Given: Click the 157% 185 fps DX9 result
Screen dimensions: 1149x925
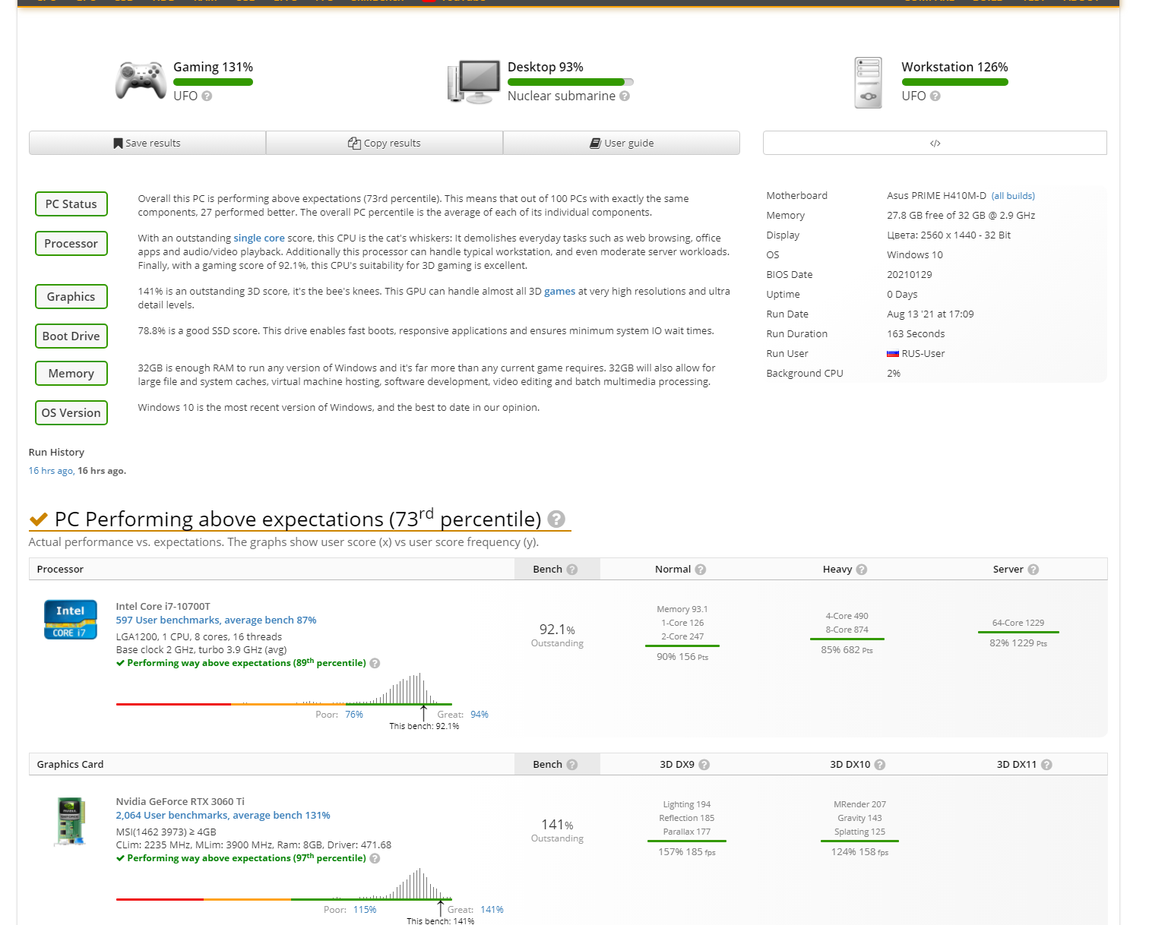Looking at the screenshot, I should point(687,852).
